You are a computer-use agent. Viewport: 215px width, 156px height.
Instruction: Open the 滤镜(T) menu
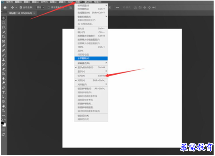[x=62, y=2]
